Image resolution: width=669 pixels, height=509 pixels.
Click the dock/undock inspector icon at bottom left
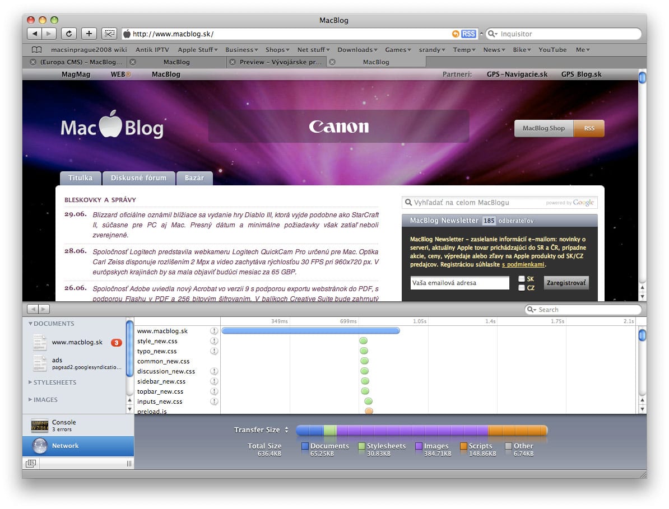(31, 463)
